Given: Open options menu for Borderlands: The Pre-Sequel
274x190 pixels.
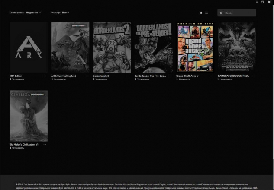Looking at the screenshot, I should (170, 76).
